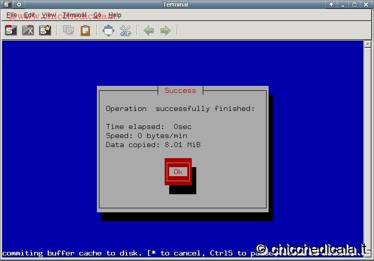Open the Terminal menu

coord(74,15)
